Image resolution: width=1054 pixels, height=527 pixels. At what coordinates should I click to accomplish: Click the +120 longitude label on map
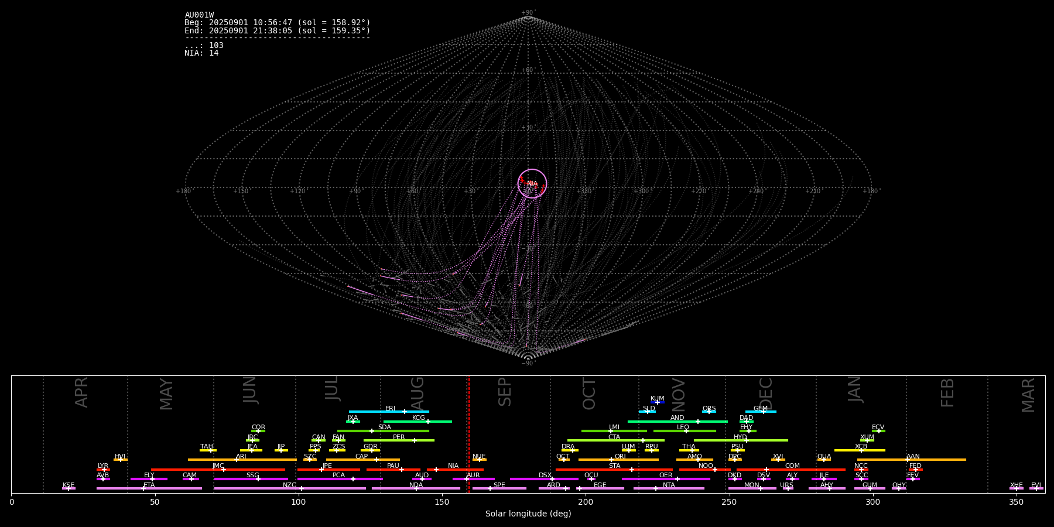coord(297,191)
